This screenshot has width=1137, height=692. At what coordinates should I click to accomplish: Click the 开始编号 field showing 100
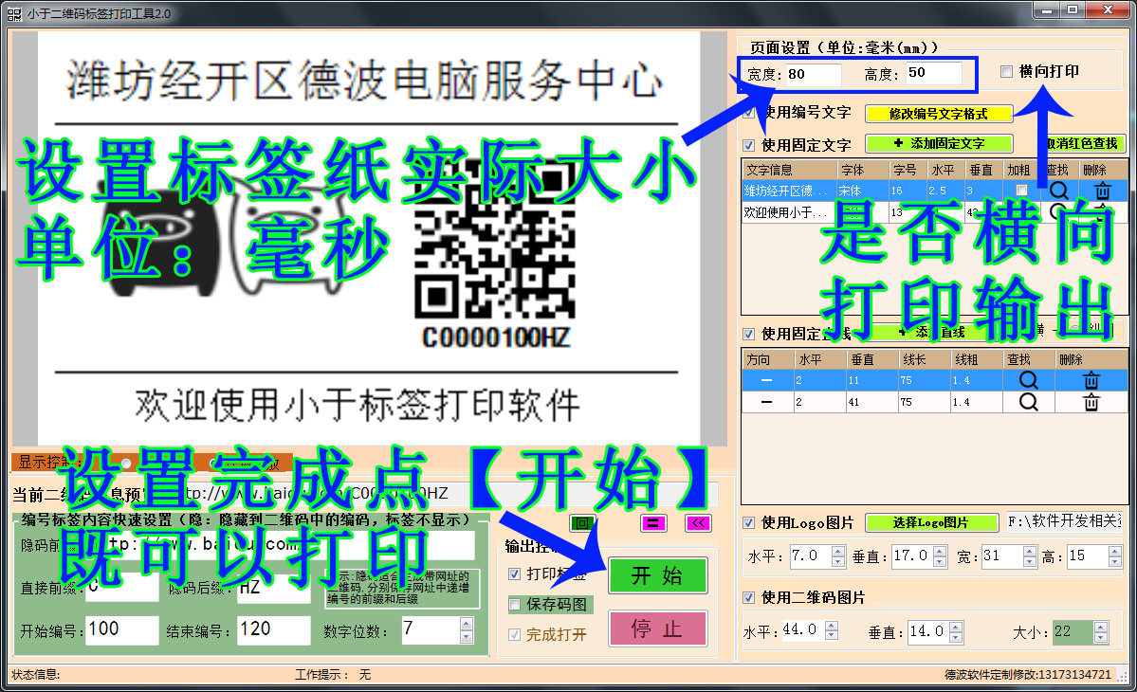122,629
